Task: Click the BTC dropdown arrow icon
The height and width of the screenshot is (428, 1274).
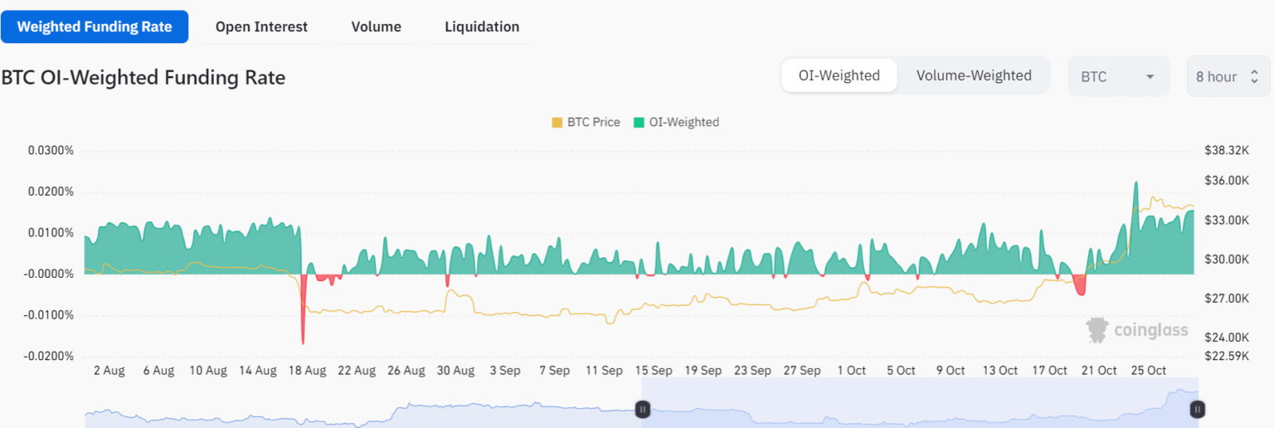Action: (1150, 76)
